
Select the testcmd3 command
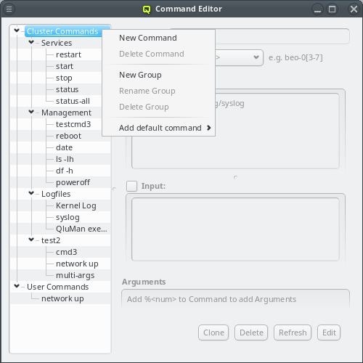(73, 124)
